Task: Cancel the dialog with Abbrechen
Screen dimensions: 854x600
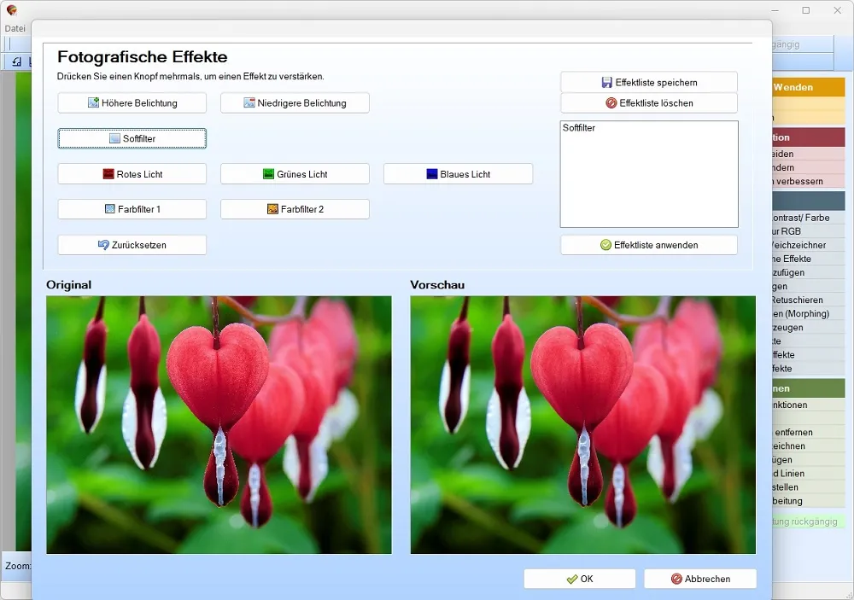Action: pos(700,579)
